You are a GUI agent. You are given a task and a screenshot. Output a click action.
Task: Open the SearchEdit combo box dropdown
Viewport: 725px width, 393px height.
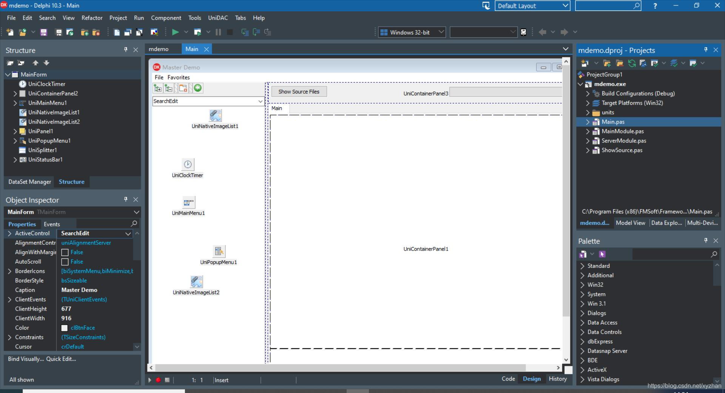(260, 101)
